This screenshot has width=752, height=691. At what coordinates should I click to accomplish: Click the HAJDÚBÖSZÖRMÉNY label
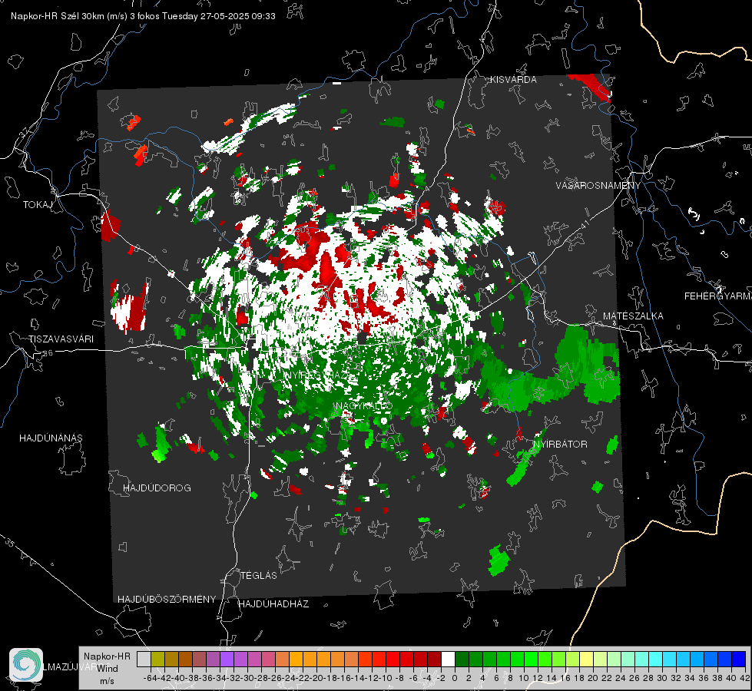(x=167, y=599)
